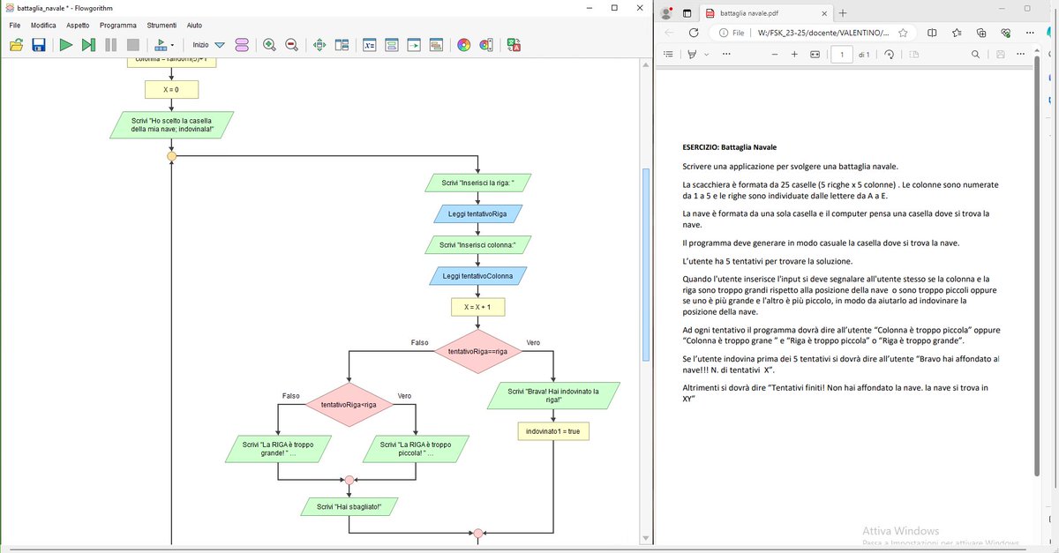
Task: Open the console window icon
Action: tap(393, 45)
